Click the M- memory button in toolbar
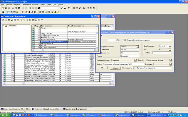 (94, 8)
